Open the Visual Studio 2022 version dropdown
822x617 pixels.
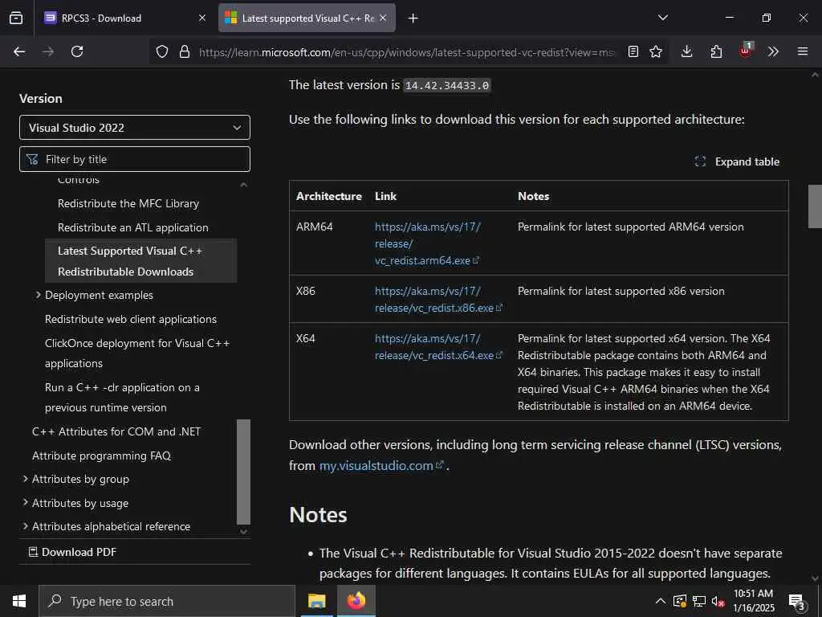point(135,128)
